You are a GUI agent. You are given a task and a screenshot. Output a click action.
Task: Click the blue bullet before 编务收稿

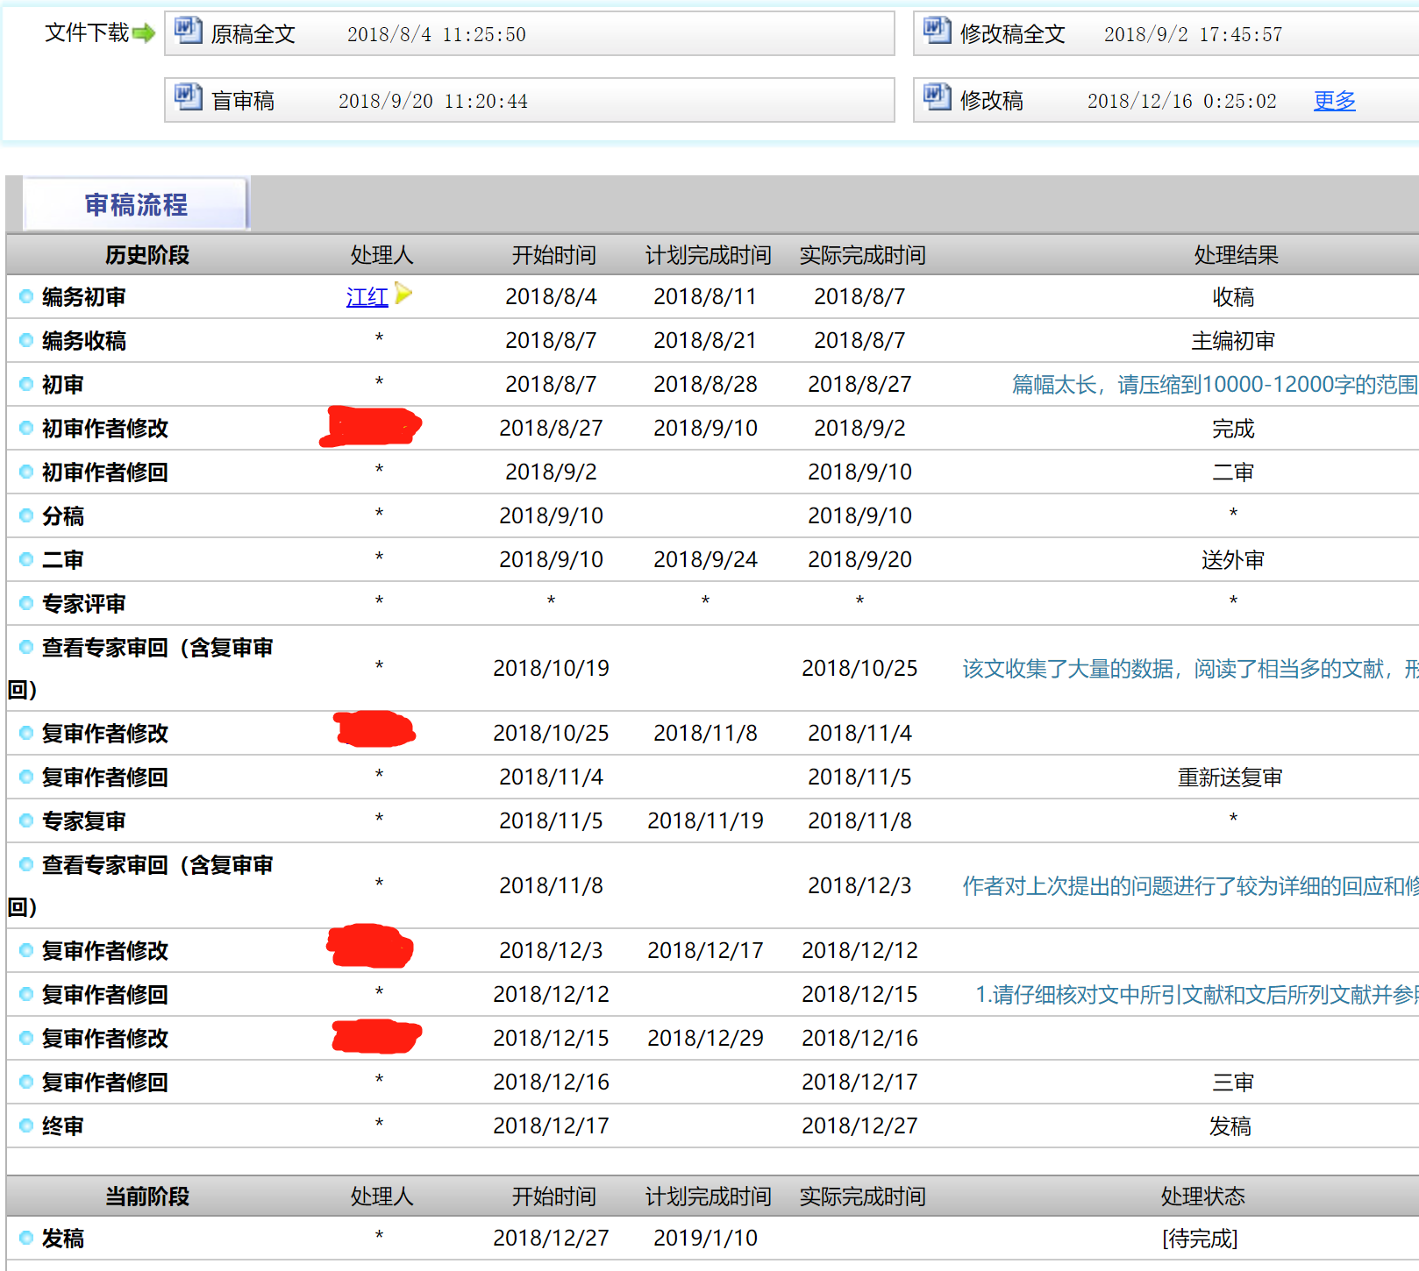(26, 340)
